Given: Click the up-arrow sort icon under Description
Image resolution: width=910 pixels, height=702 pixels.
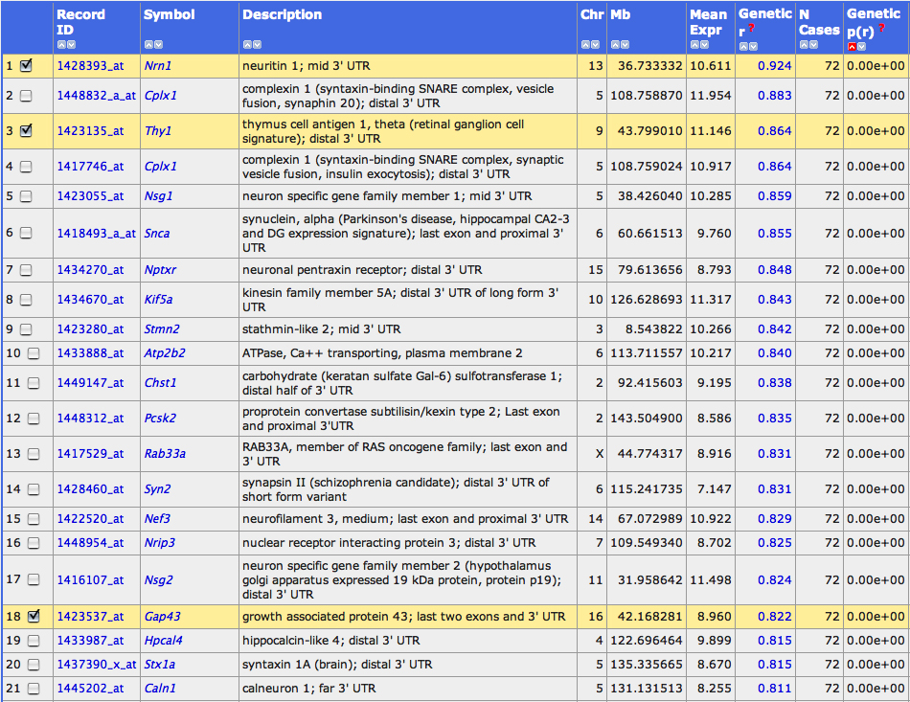Looking at the screenshot, I should [x=247, y=45].
